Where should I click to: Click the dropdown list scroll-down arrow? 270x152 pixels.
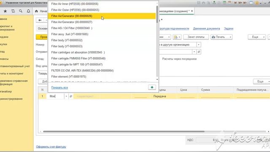(x=157, y=79)
